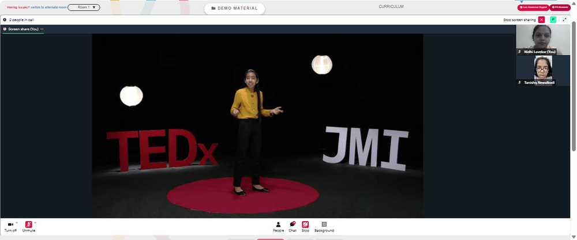This screenshot has width=577, height=240.
Task: Open Background effects settings
Action: [324, 227]
